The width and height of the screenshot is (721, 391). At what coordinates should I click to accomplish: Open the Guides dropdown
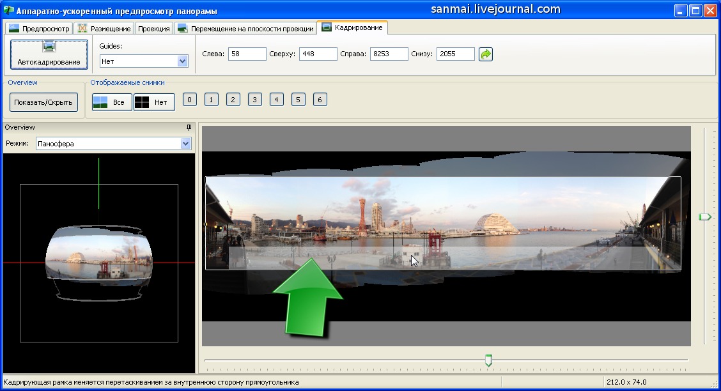point(143,61)
